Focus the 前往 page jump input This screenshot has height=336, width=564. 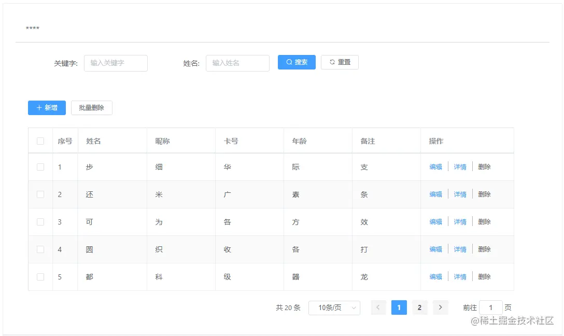point(490,307)
